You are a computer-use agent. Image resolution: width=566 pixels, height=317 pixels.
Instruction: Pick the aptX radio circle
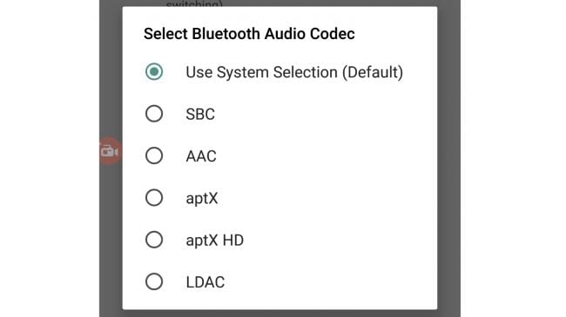(x=154, y=198)
